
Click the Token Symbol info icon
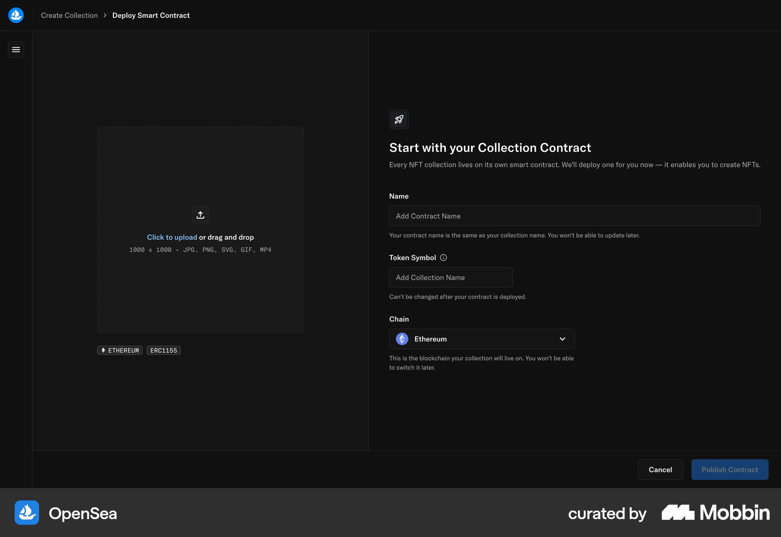pos(443,257)
